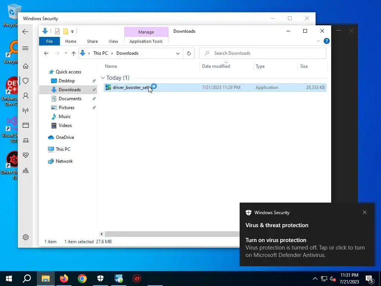Sort by Size column header
The image size is (381, 286).
(x=304, y=66)
